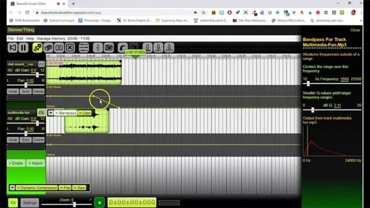Select the split section tool icon

pos(59,48)
